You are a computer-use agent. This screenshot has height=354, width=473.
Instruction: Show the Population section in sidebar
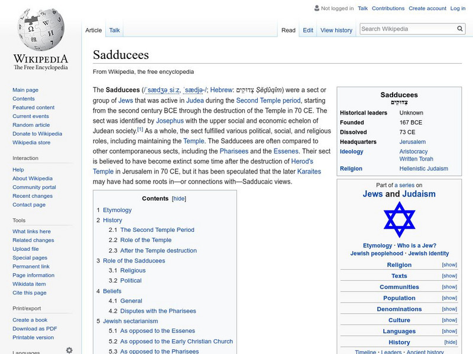click(449, 298)
